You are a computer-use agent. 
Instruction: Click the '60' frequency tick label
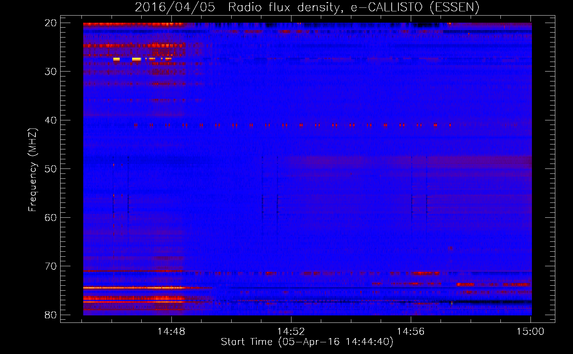pyautogui.click(x=51, y=218)
